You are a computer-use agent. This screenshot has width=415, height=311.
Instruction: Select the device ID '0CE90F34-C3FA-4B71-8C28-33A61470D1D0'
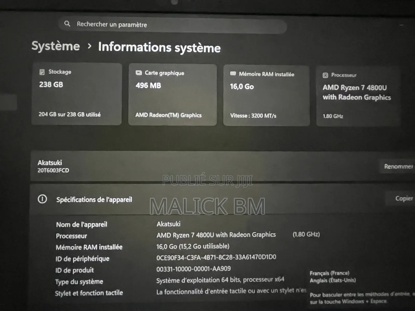coord(216,257)
